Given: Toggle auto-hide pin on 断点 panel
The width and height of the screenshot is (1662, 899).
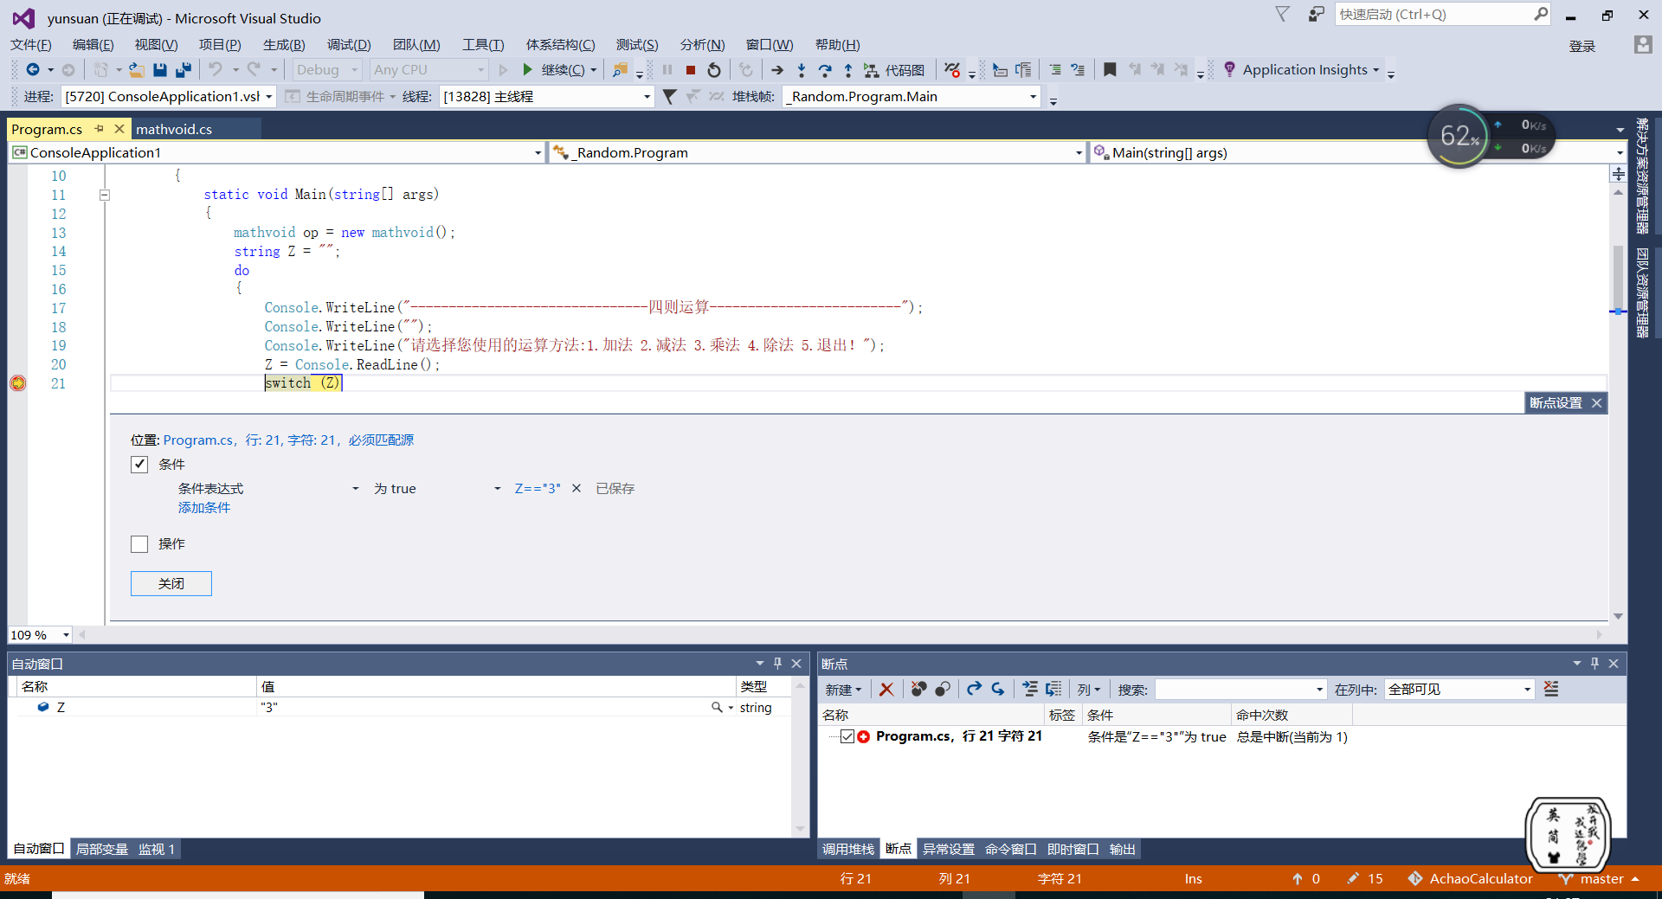Looking at the screenshot, I should click(x=1594, y=664).
